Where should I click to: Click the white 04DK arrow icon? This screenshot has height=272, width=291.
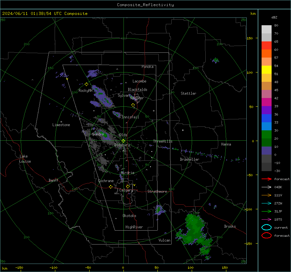click(x=266, y=187)
